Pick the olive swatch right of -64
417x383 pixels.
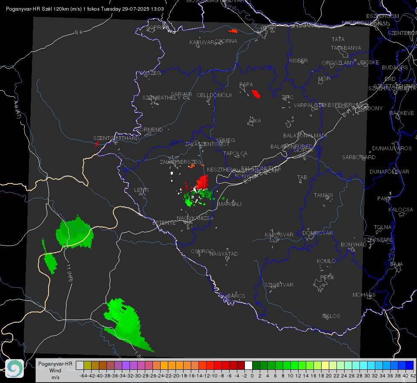click(87, 365)
